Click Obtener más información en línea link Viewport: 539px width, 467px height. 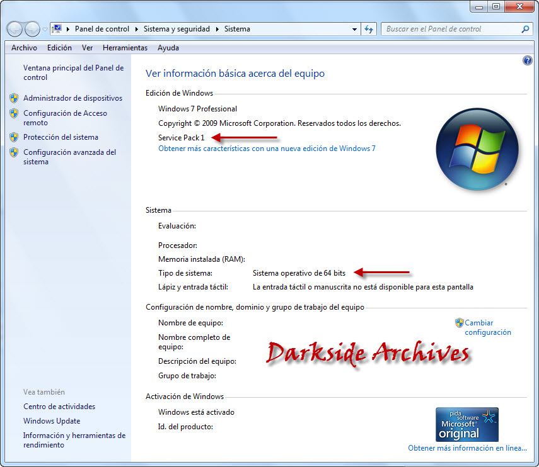[468, 448]
